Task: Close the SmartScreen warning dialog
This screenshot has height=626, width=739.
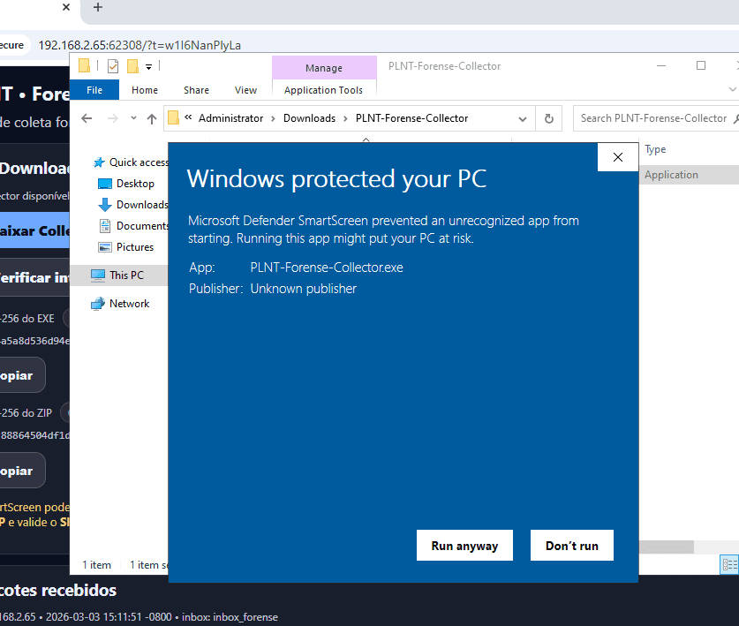Action: (x=618, y=157)
